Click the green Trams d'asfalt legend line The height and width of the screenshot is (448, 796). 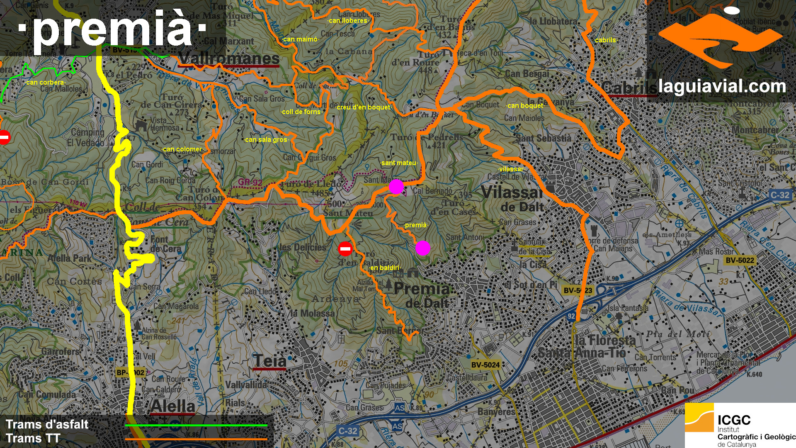(x=196, y=425)
